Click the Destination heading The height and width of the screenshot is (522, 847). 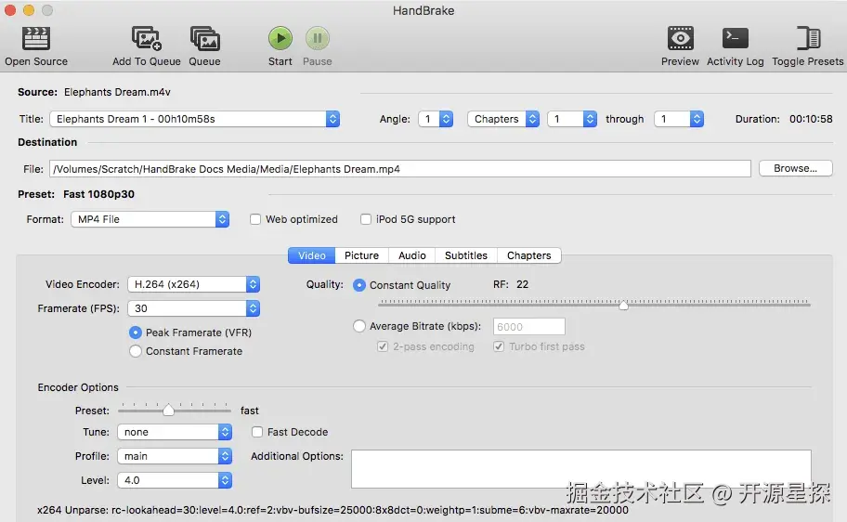47,142
